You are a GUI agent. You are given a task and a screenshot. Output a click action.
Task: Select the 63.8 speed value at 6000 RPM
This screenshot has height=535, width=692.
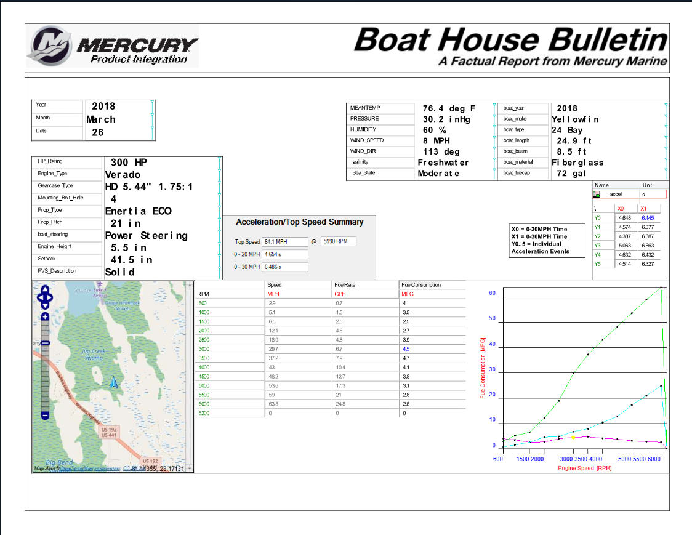point(273,404)
